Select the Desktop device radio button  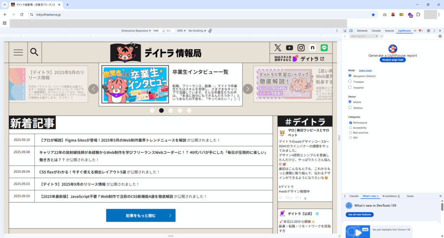[x=350, y=108]
